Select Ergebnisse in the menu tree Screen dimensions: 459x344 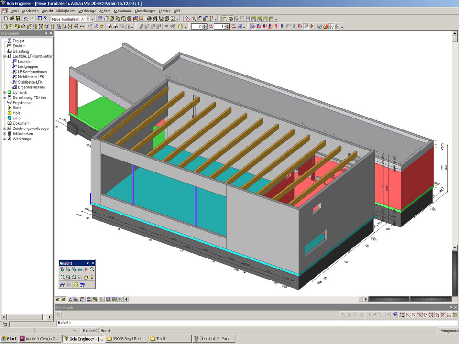click(x=22, y=103)
